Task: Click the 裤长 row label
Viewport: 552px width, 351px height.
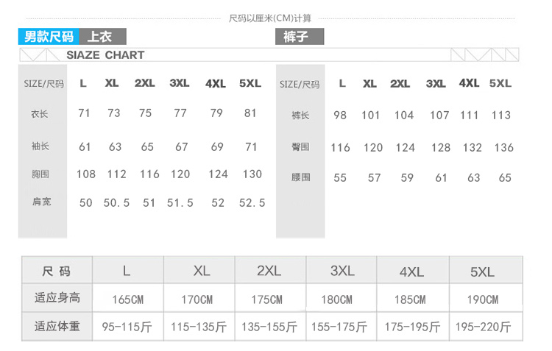Action: click(x=300, y=115)
